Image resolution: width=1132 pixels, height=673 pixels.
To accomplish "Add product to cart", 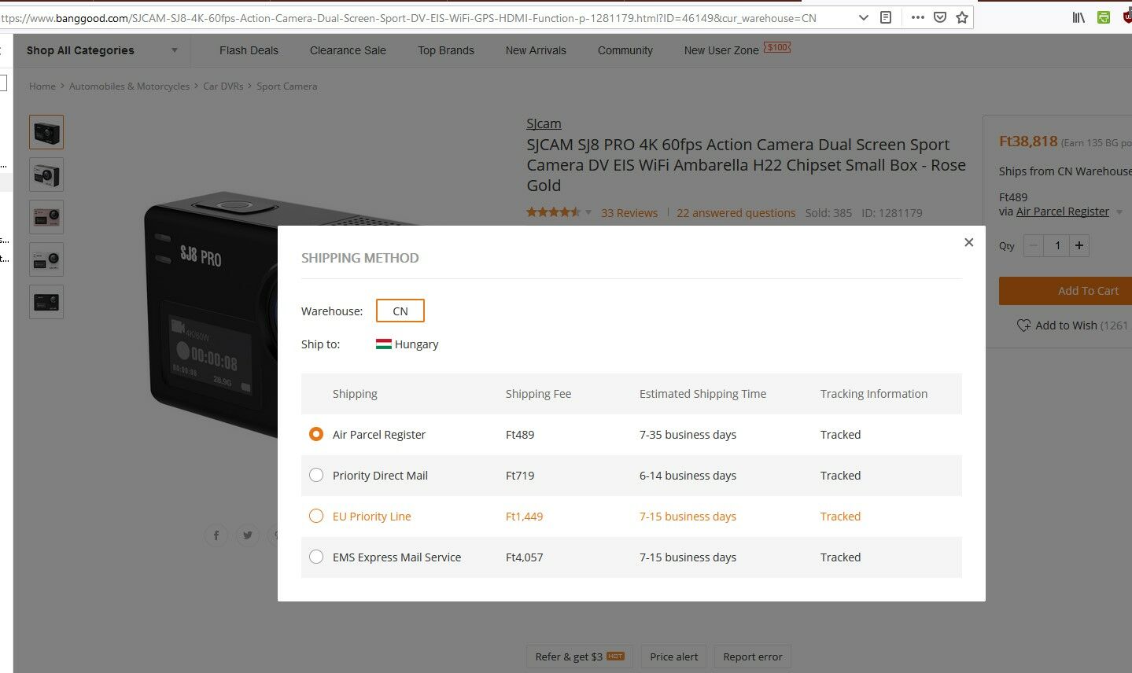I will [x=1065, y=291].
